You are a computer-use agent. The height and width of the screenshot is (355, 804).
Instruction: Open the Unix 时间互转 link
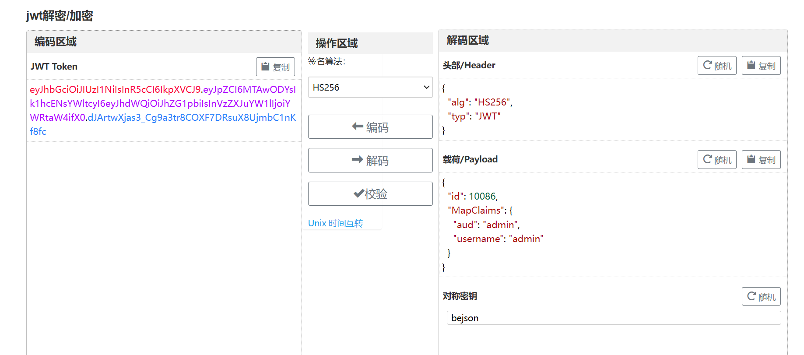click(x=336, y=223)
